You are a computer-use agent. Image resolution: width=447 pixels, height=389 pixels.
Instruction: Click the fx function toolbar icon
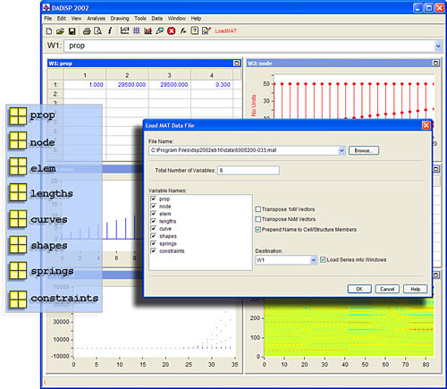(183, 30)
